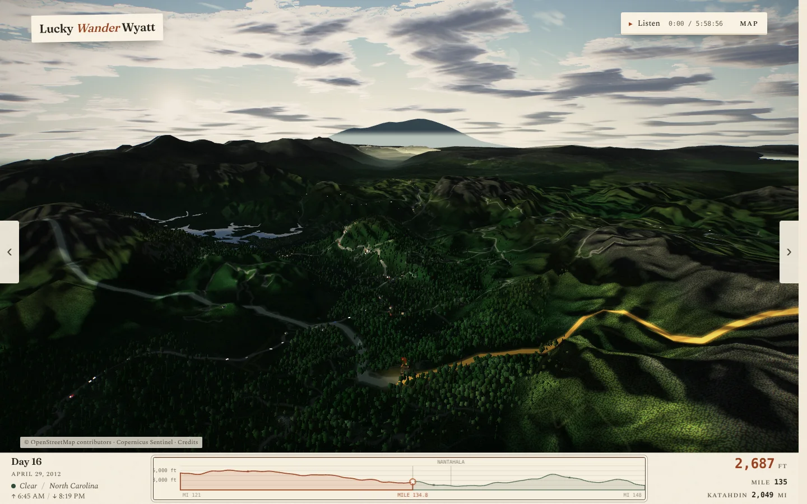This screenshot has height=504, width=807.
Task: Open the Credits link
Action: tap(188, 442)
